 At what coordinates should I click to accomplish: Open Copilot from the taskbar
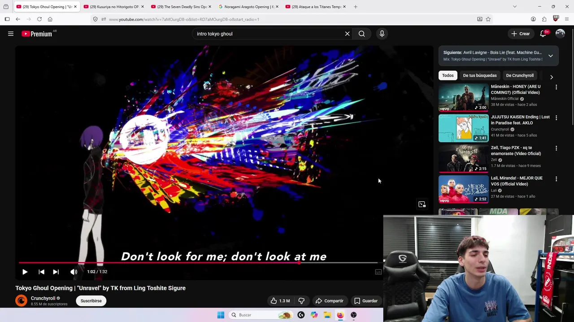click(x=314, y=315)
